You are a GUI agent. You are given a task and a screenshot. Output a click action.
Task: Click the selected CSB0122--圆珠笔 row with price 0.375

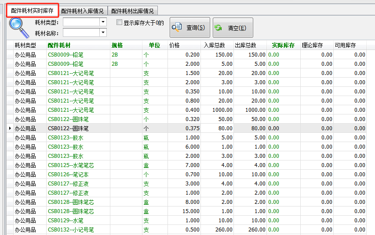pyautogui.click(x=186, y=128)
